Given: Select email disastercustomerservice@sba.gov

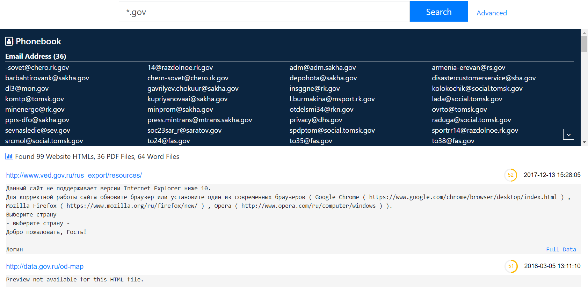Looking at the screenshot, I should [484, 78].
